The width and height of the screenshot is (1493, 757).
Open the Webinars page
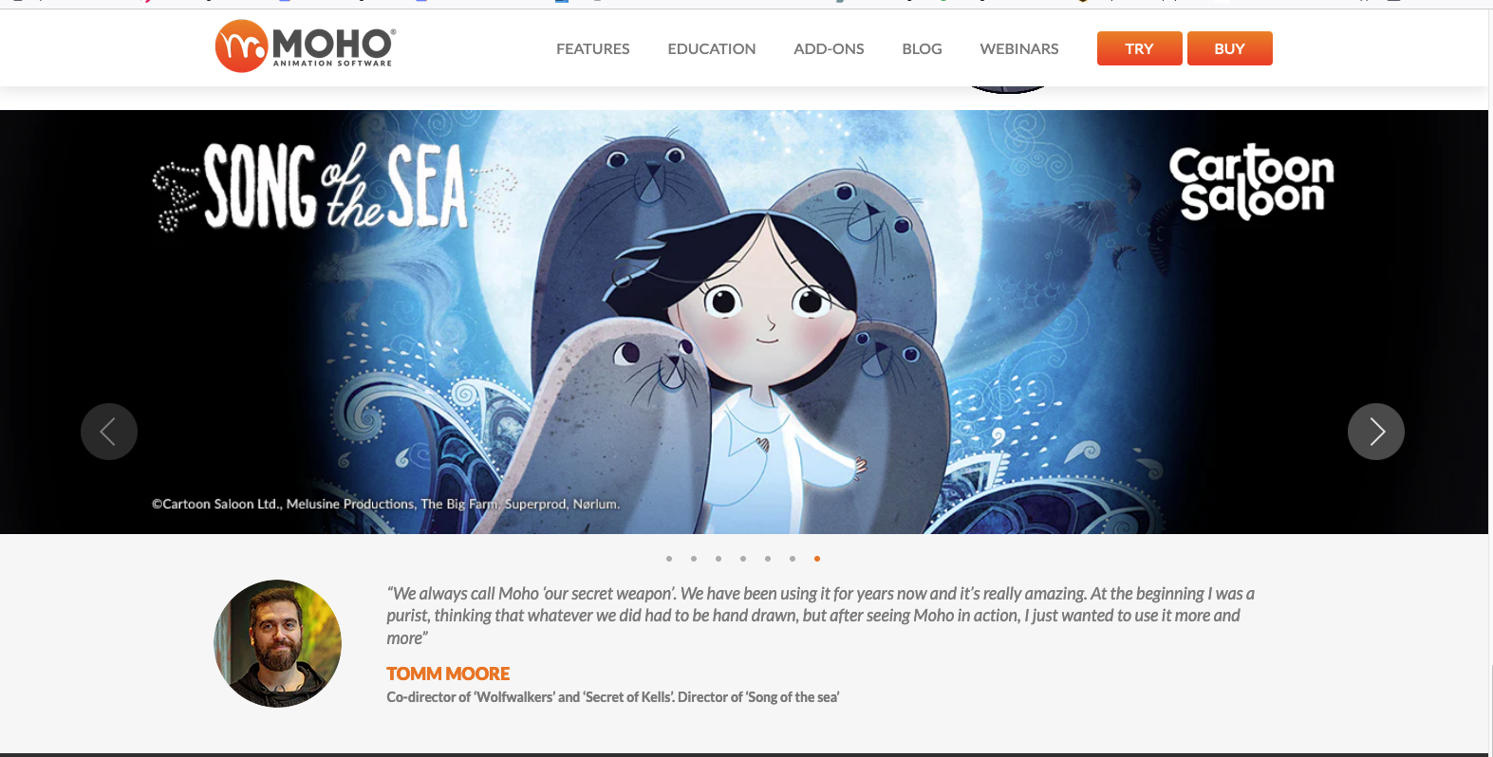(1019, 48)
